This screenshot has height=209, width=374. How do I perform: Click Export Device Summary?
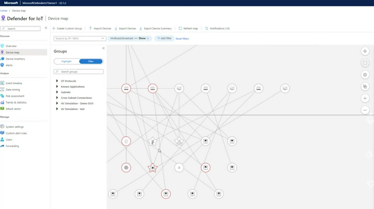click(x=156, y=28)
